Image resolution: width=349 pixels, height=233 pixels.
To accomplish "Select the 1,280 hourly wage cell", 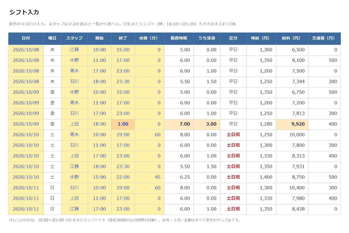I will pos(261,124).
